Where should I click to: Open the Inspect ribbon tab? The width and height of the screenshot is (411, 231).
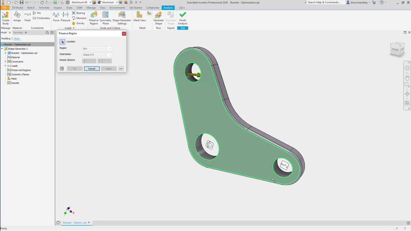pyautogui.click(x=58, y=8)
